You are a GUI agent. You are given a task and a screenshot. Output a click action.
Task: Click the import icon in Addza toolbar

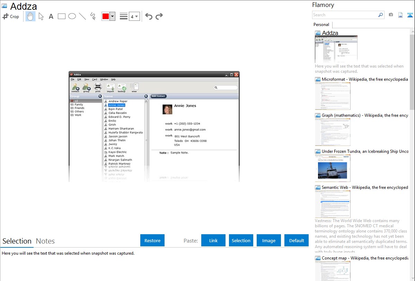coord(111,88)
